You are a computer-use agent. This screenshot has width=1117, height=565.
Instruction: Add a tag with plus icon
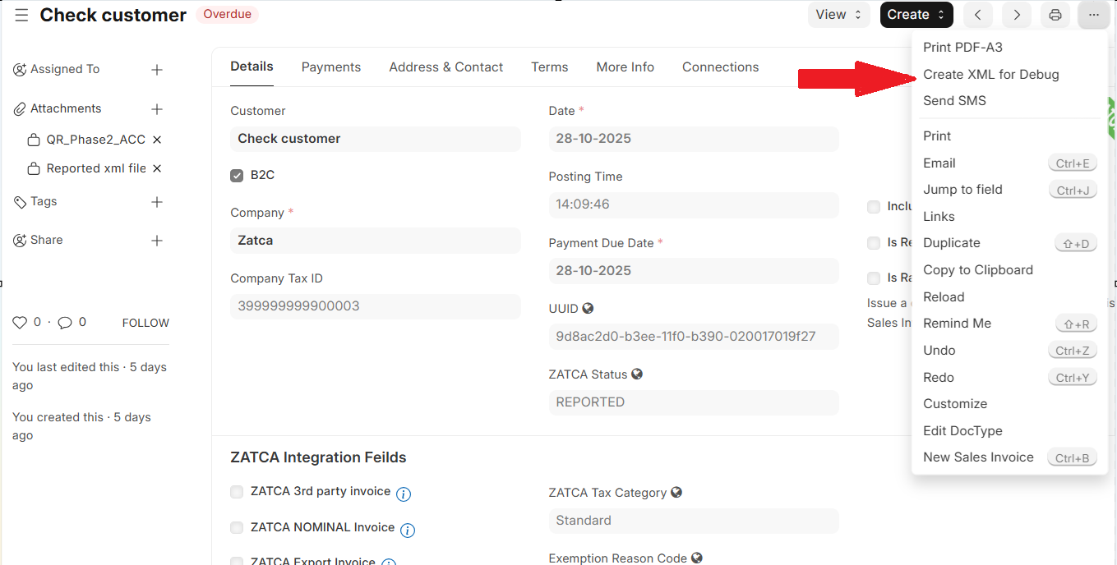point(157,202)
